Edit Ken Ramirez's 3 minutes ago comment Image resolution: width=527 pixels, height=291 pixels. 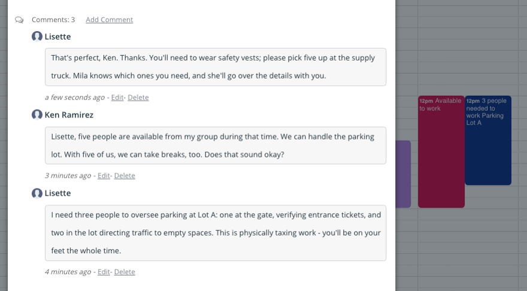[104, 176]
